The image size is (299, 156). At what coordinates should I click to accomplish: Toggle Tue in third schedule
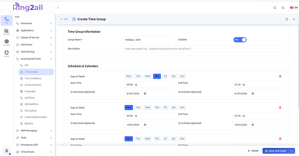coord(138,139)
